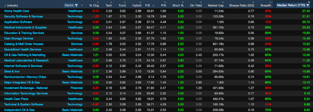Select the 8.63 median return value
Image resolution: width=313 pixels, height=112 pixels.
[307, 110]
